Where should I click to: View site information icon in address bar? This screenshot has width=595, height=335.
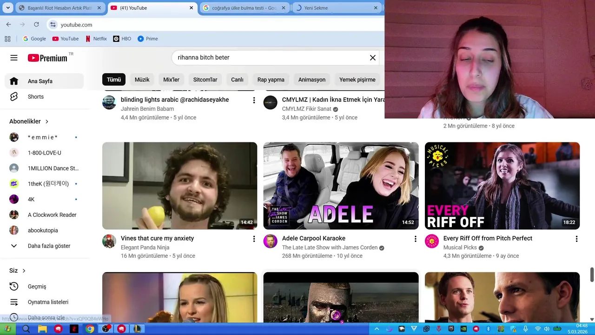point(53,25)
